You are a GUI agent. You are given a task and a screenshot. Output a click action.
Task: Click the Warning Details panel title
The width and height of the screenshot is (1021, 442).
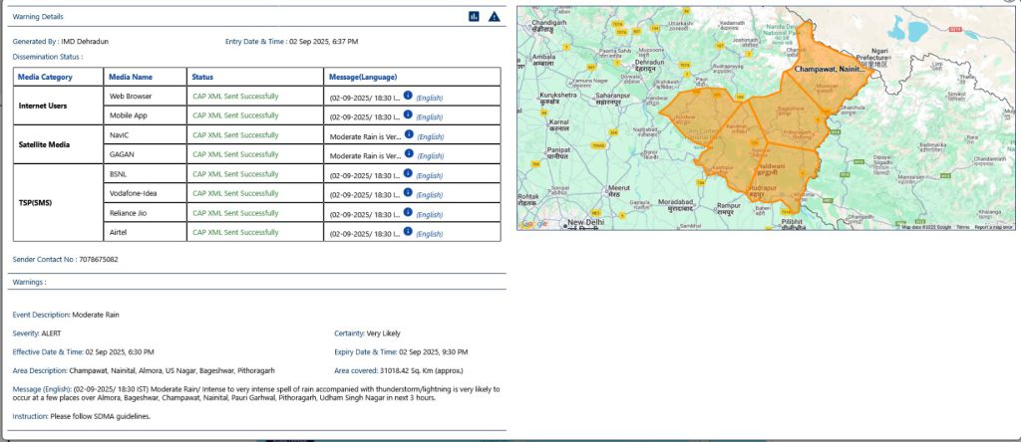click(x=39, y=16)
